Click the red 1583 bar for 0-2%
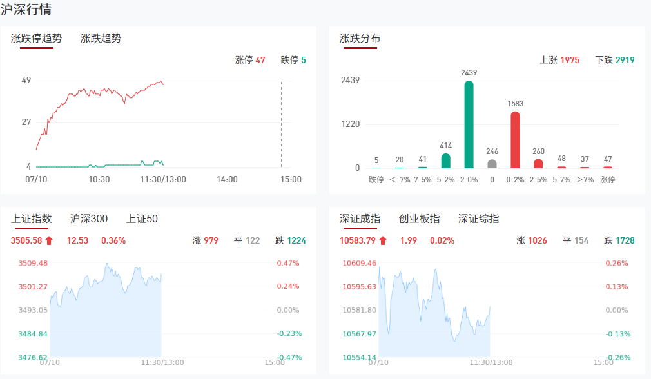 pos(515,139)
